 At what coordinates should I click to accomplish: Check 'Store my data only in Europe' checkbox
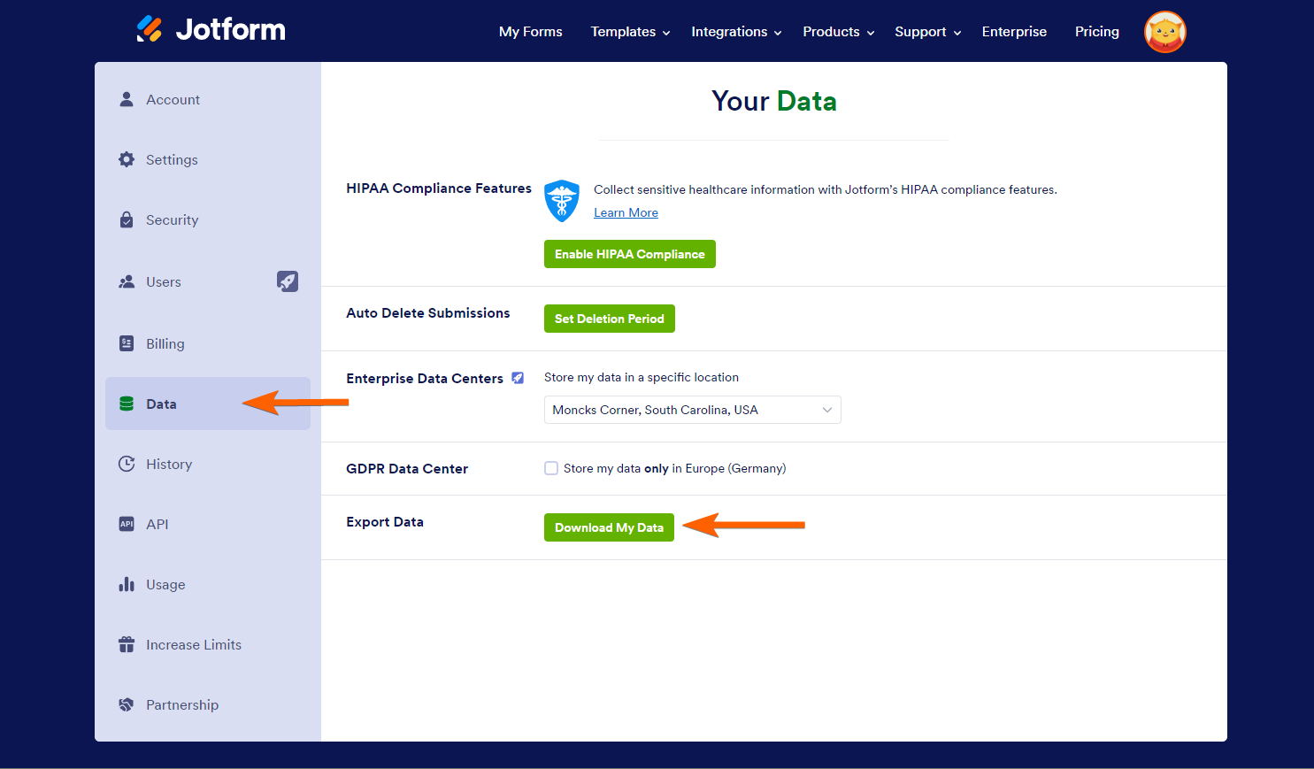pos(551,468)
